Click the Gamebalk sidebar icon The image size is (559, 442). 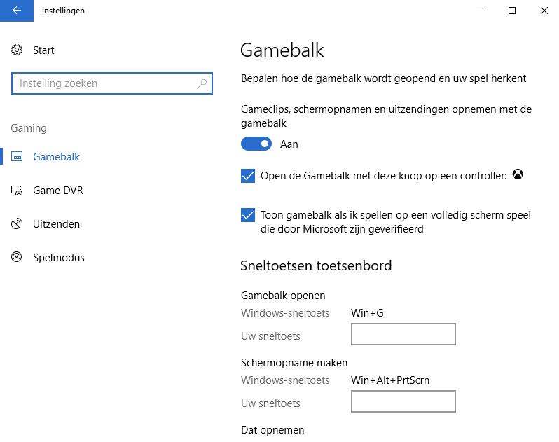click(x=17, y=157)
